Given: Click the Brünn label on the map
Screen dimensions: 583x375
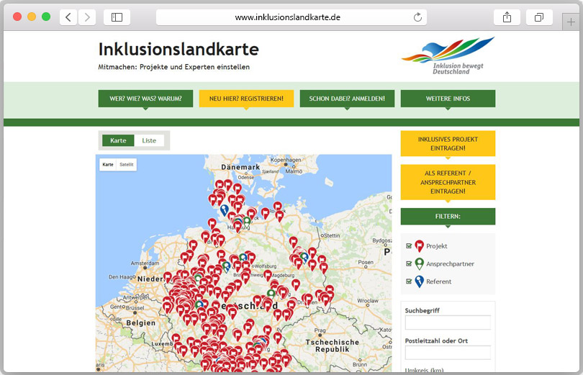Looking at the screenshot, I should point(360,365).
